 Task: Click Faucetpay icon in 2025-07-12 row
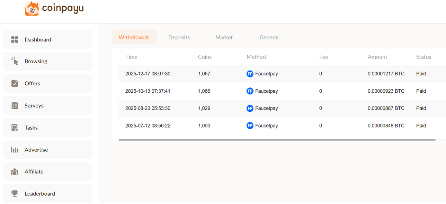point(250,126)
